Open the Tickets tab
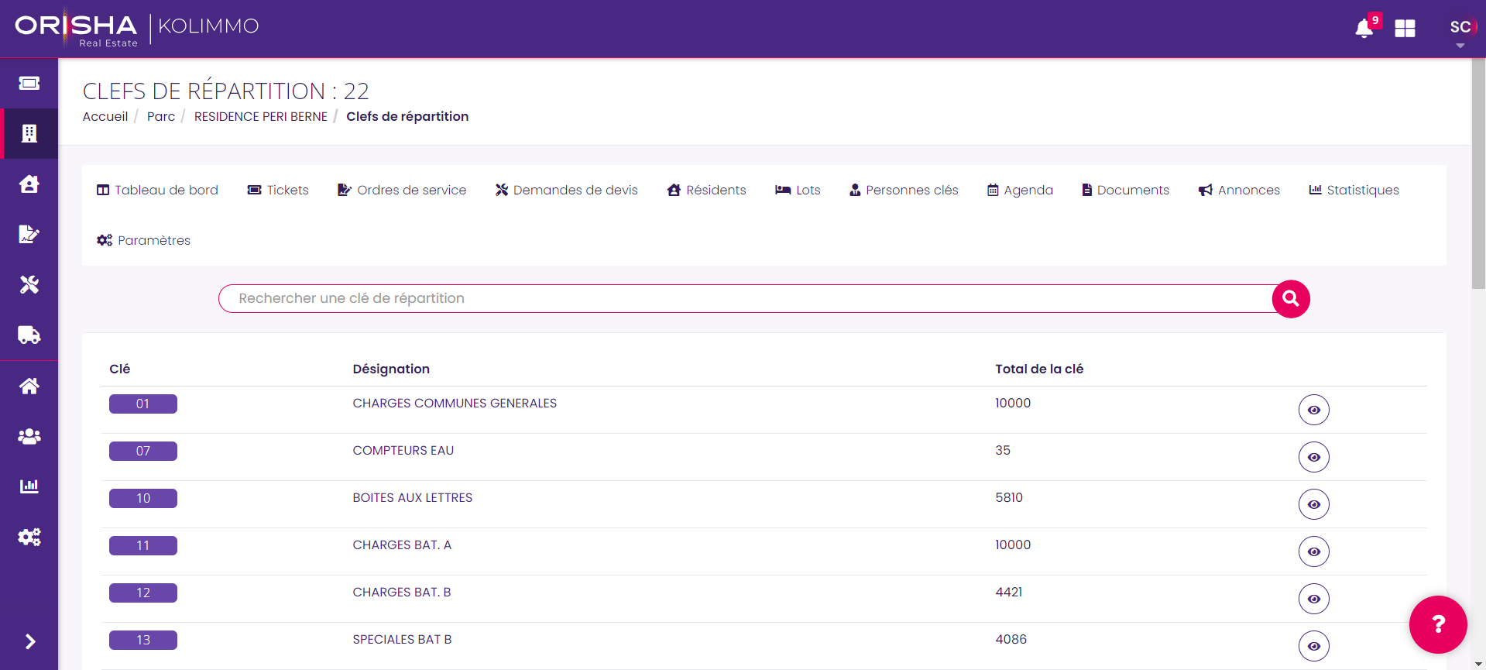This screenshot has width=1486, height=670. tap(278, 190)
